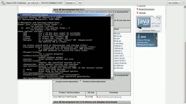This screenshot has width=186, height=104.
Task: Click the Linux ARM v6/v7 Soft Float ABI cell
Action: point(65,97)
